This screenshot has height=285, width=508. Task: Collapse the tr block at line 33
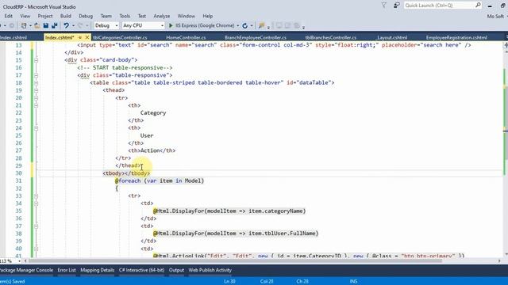pos(36,196)
